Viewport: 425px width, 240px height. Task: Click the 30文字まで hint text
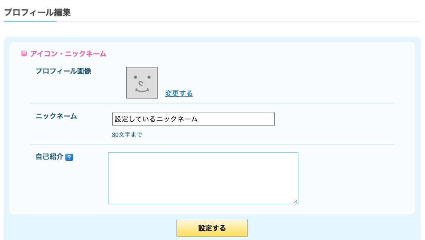click(127, 135)
